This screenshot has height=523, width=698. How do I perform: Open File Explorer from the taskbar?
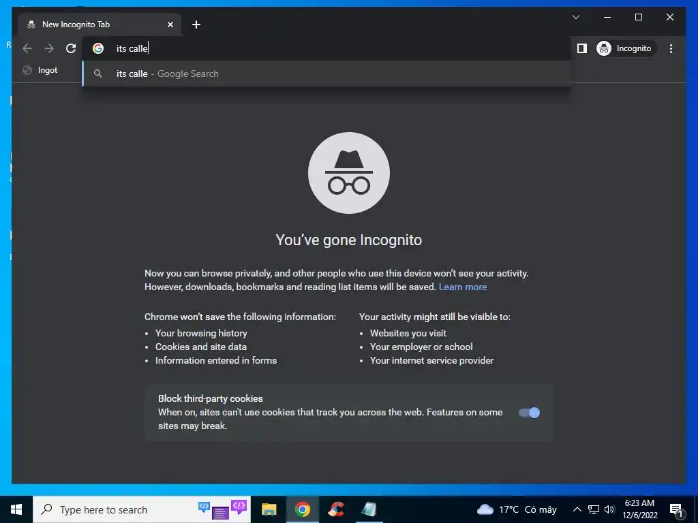pos(269,509)
